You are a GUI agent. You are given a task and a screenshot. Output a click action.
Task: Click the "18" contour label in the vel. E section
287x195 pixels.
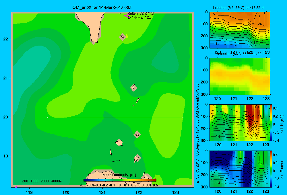255,182
